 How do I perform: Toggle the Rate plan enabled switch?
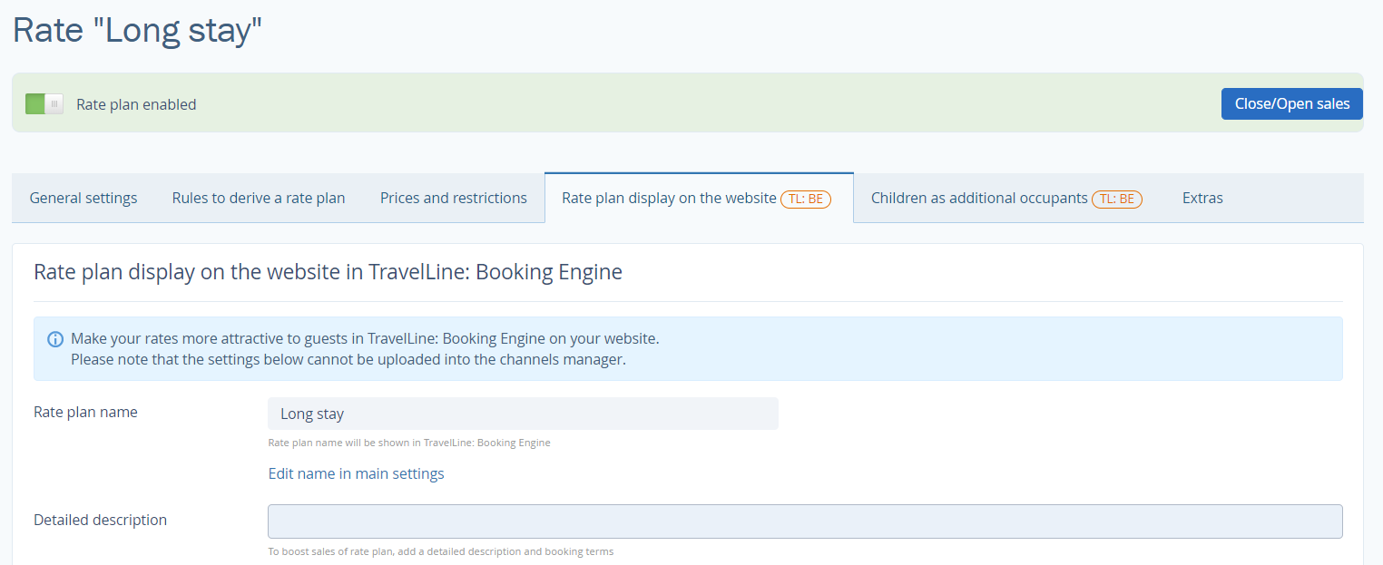click(44, 104)
